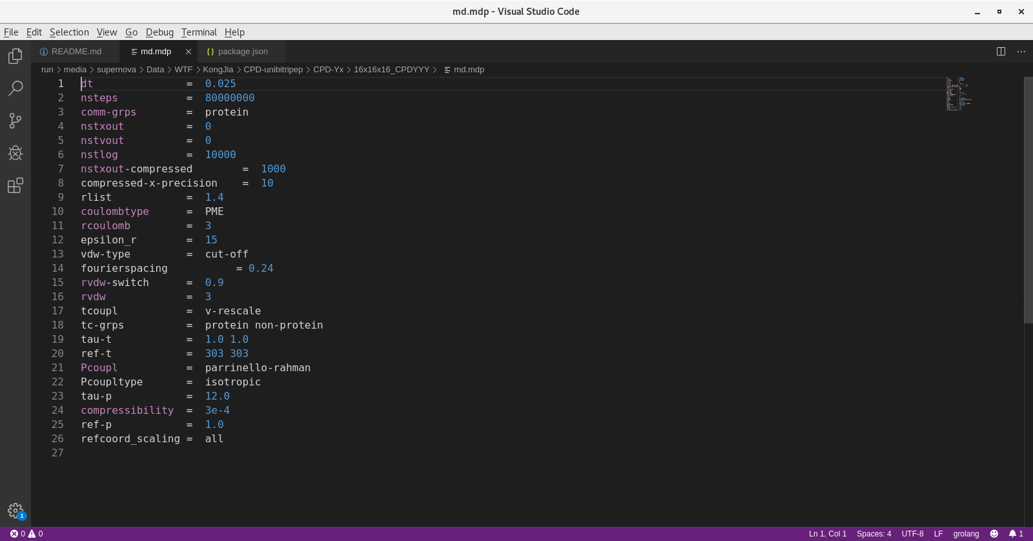Click 'Pcoupltype' on line 22

tap(112, 382)
